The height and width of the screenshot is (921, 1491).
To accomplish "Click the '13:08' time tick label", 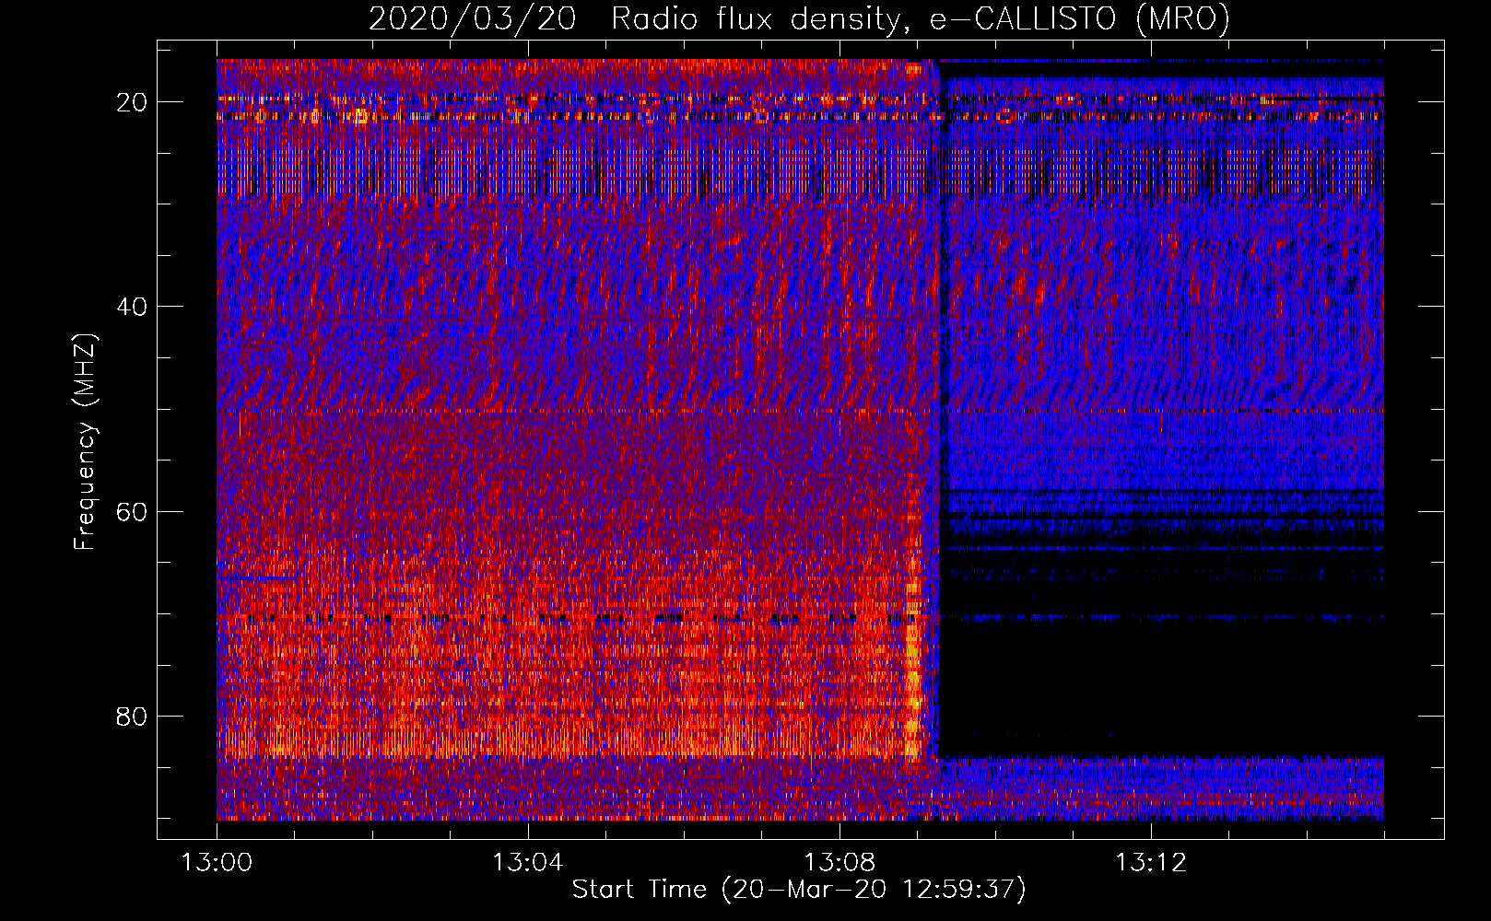I will pyautogui.click(x=839, y=863).
